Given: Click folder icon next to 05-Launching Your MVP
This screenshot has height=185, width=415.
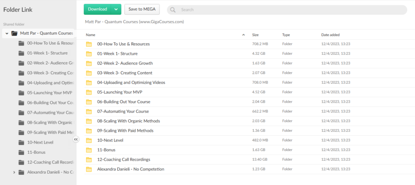Looking at the screenshot, I should coord(89,92).
